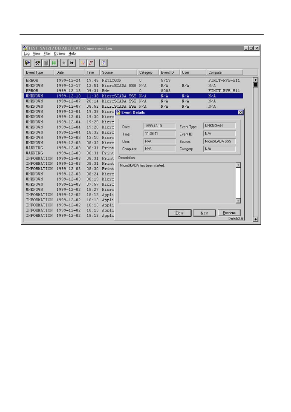The height and width of the screenshot is (412, 291).
Task: Click the double-arrow forward toolbar icon
Action: pyautogui.click(x=72, y=63)
